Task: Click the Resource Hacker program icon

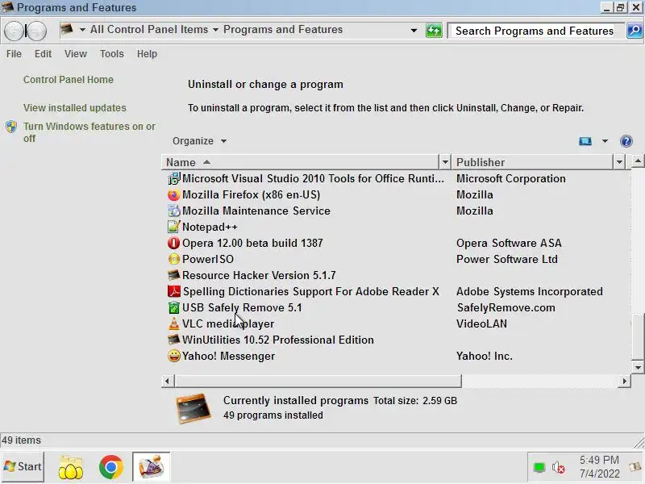Action: pyautogui.click(x=174, y=275)
